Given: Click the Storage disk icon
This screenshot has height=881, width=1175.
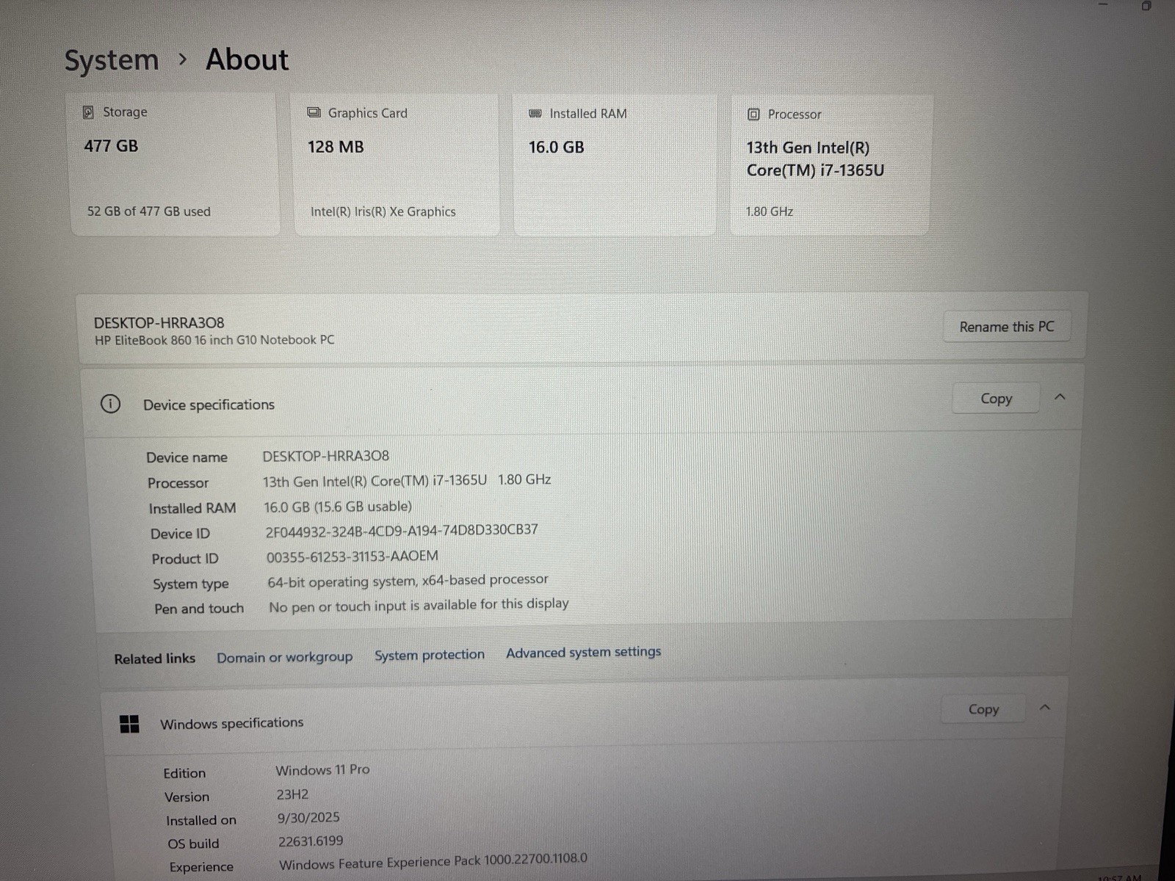Looking at the screenshot, I should point(88,112).
